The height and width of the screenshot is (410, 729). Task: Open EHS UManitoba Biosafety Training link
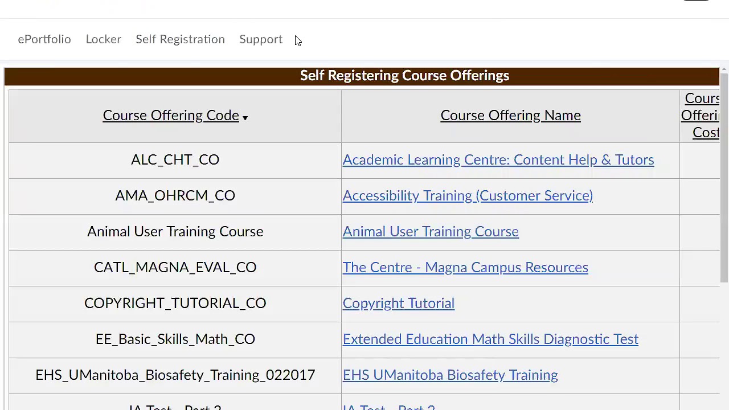tap(450, 375)
